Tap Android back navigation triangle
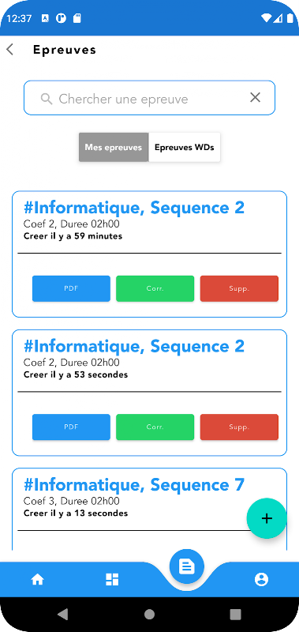 pyautogui.click(x=63, y=614)
